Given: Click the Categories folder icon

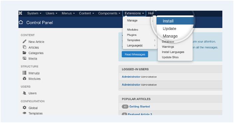Looking at the screenshot, I should (x=25, y=53).
